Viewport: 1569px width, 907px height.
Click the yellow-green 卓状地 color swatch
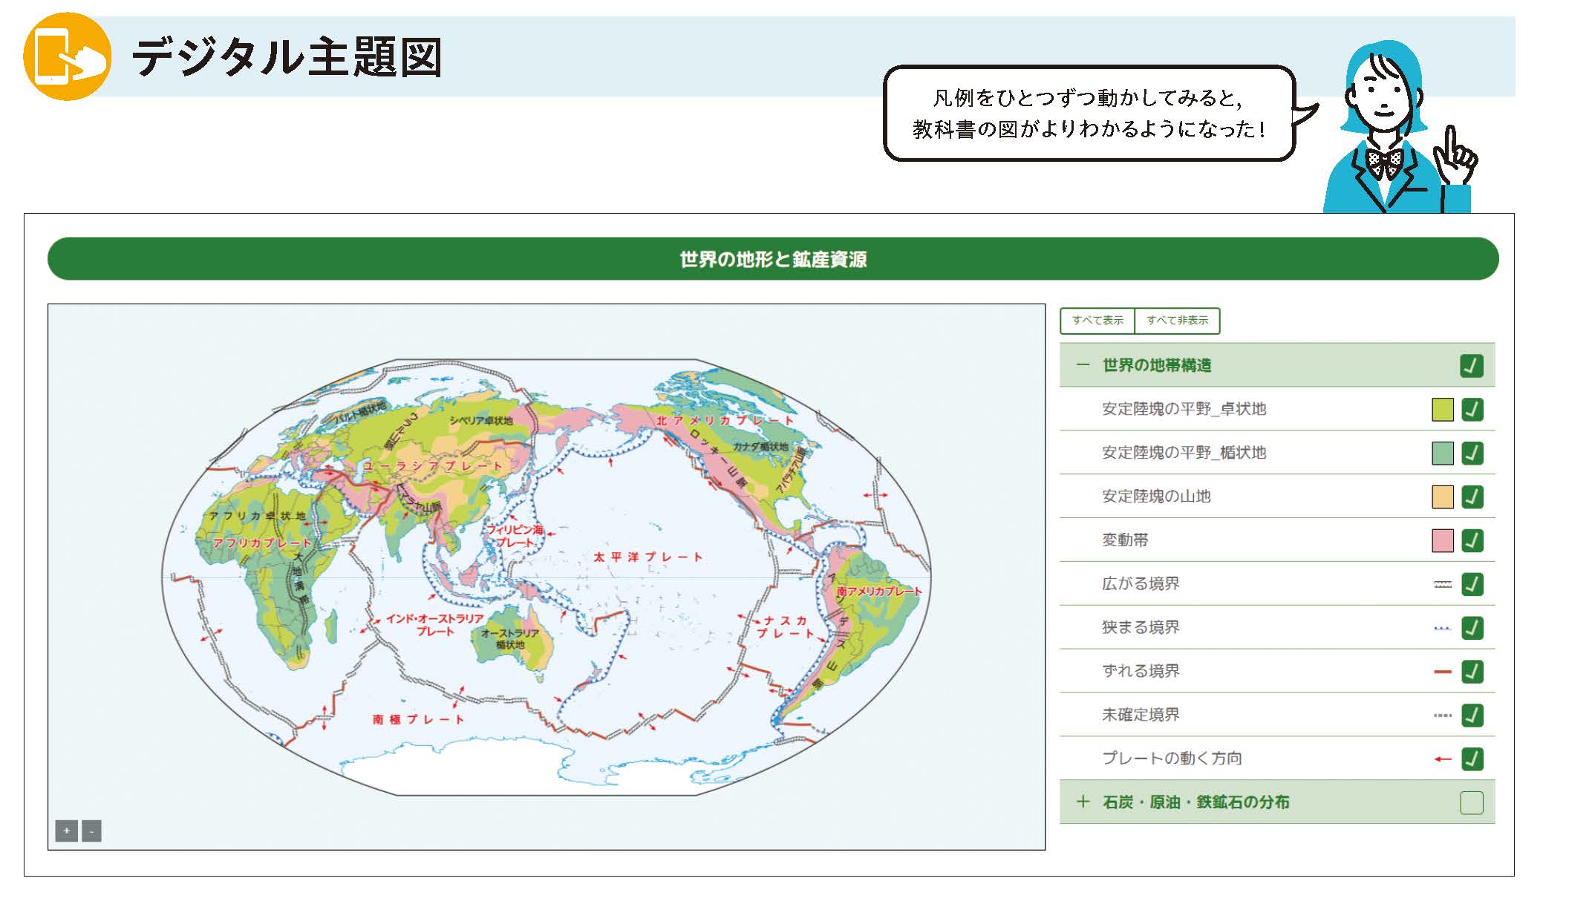tap(1442, 410)
